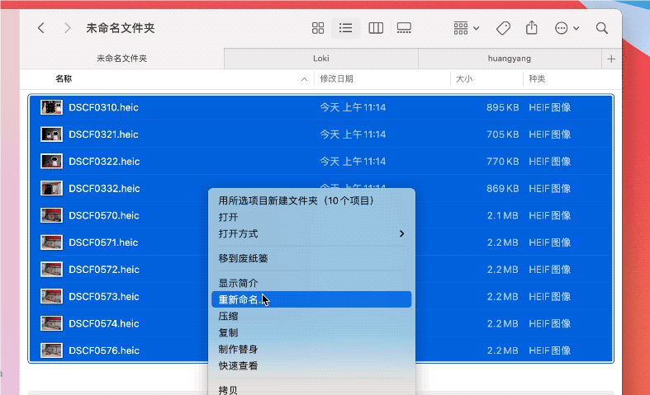Click the DSCF0322.heic thumbnail
650x395 pixels.
(x=51, y=161)
